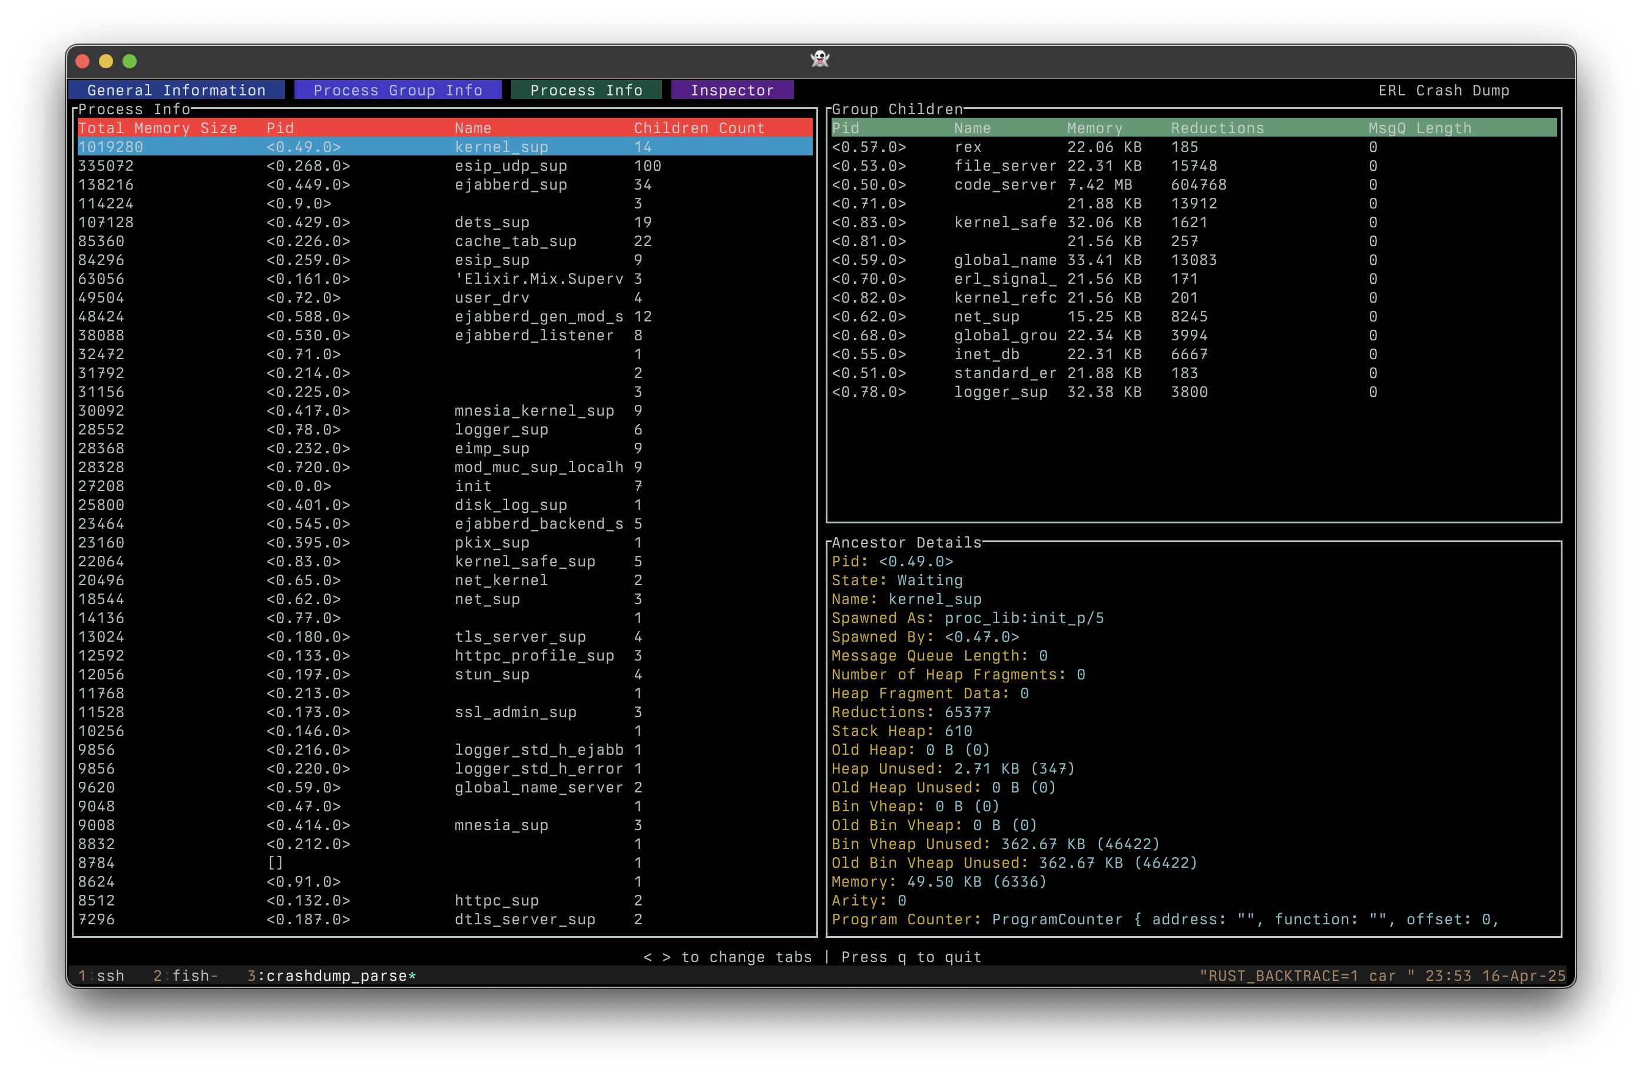Screen dimensions: 1642x1075
Task: Switch to tmux window 2 fish
Action: [185, 976]
